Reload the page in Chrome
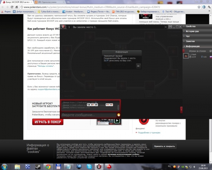This screenshot has width=212, height=170. point(12,7)
